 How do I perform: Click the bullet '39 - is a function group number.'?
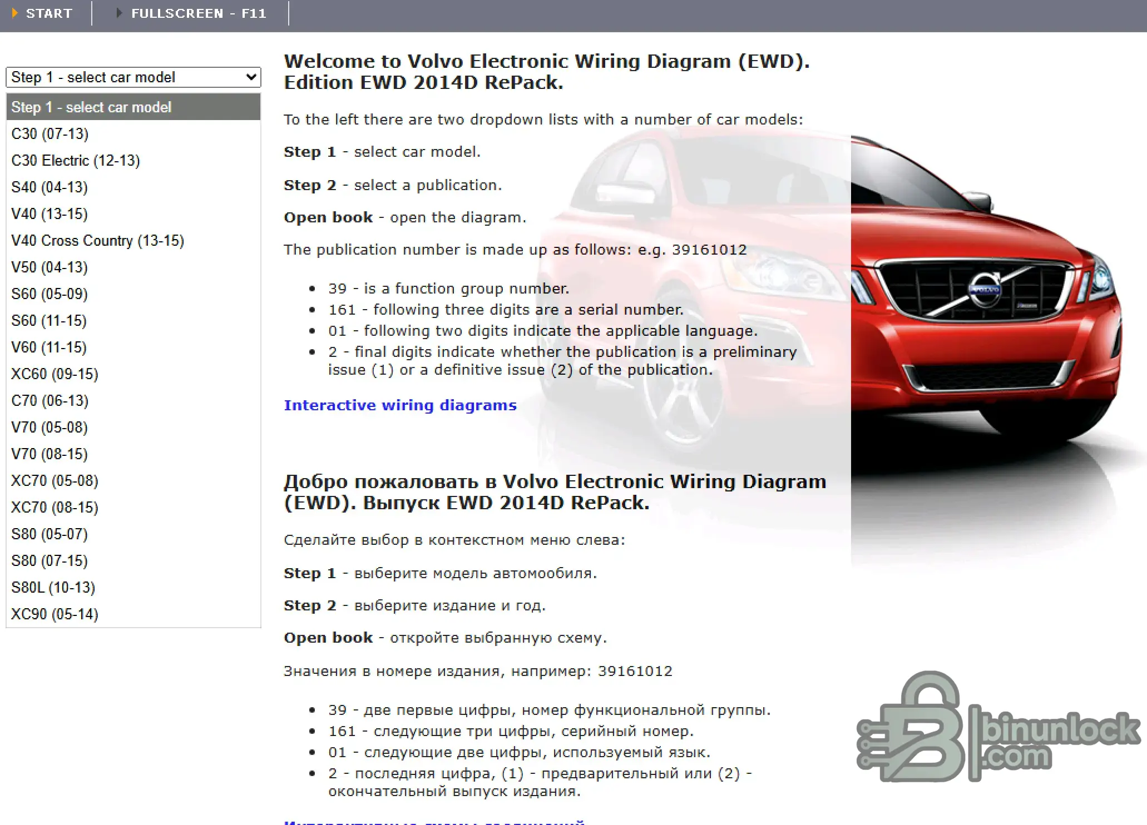[448, 289]
